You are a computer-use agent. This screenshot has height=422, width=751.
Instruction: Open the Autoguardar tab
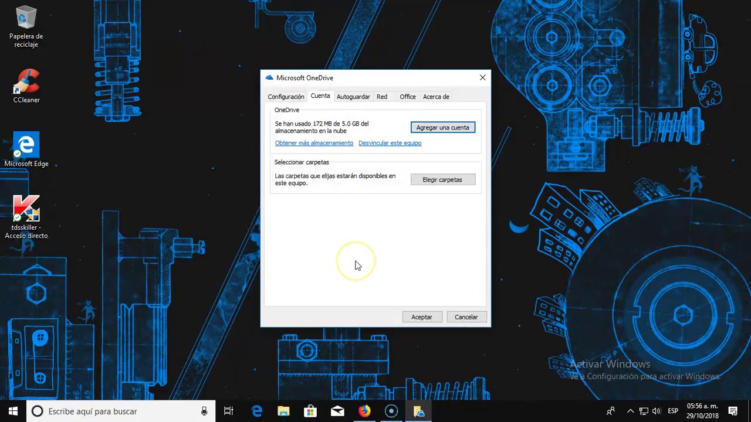click(x=353, y=97)
